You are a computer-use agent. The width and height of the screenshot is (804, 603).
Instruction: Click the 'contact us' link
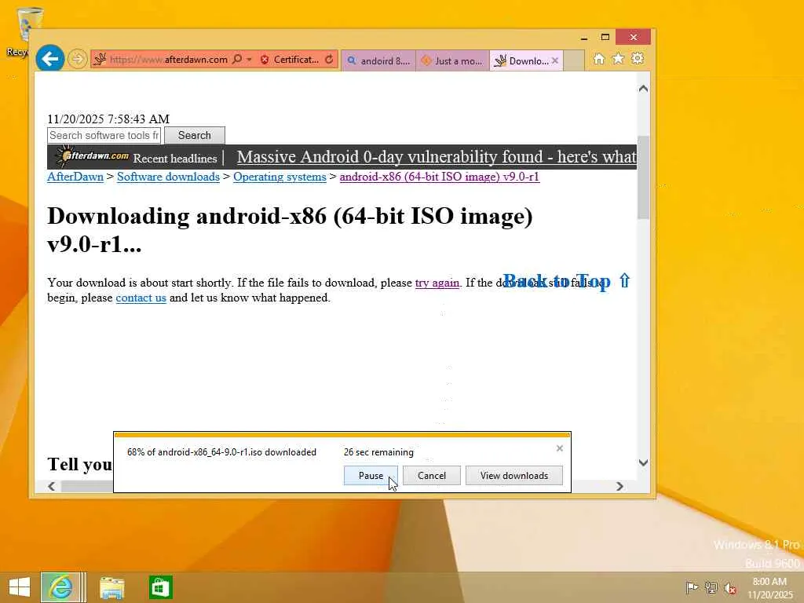click(x=141, y=298)
